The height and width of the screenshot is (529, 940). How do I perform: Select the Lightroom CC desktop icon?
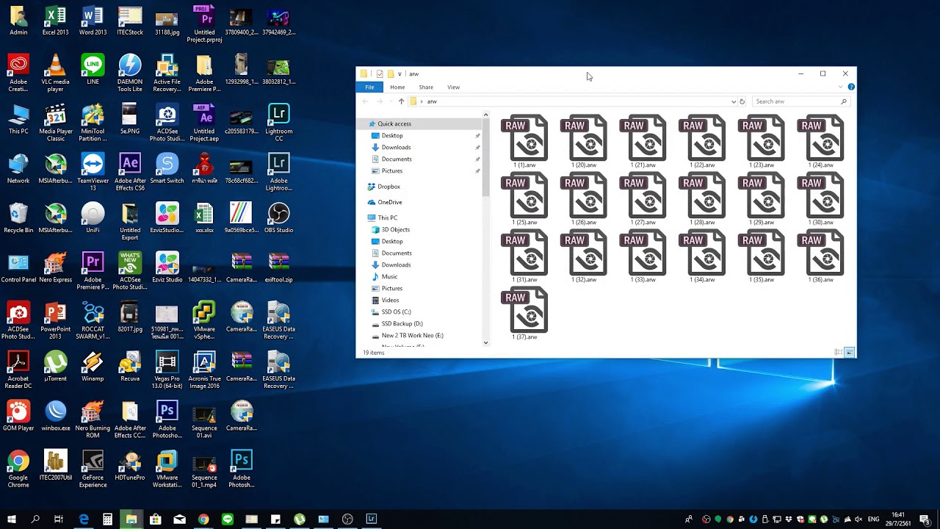coord(278,123)
